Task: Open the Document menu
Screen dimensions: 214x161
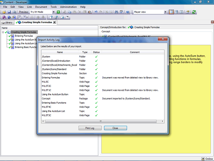Action: point(41,7)
